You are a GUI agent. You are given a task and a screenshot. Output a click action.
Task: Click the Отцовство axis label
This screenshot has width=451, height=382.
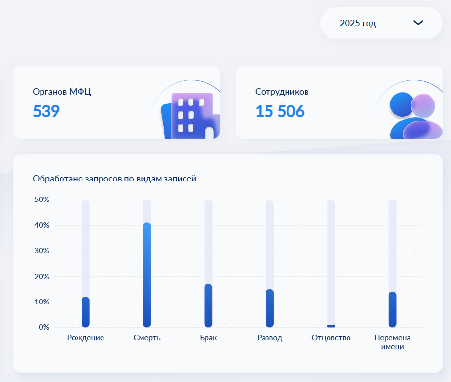click(331, 338)
